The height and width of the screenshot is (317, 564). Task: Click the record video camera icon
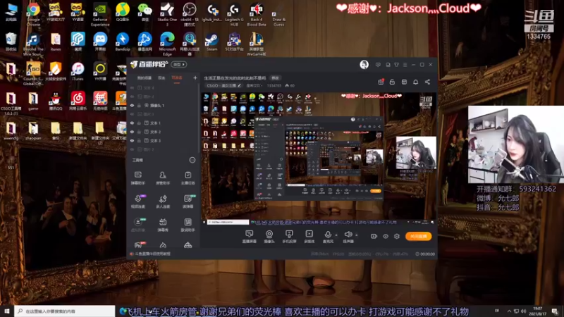pos(374,236)
